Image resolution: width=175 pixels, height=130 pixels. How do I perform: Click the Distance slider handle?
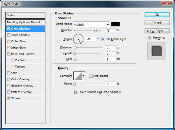click(75, 48)
